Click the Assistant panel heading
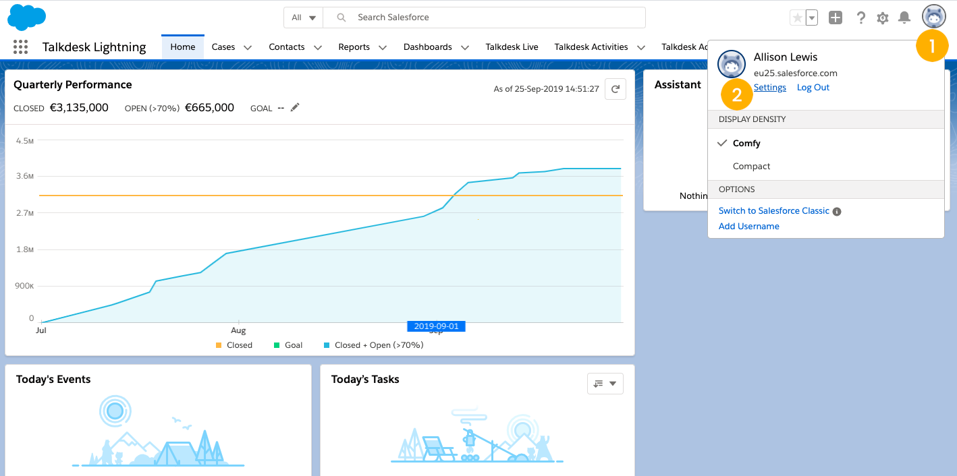Screen dimensions: 957x476 tap(678, 84)
